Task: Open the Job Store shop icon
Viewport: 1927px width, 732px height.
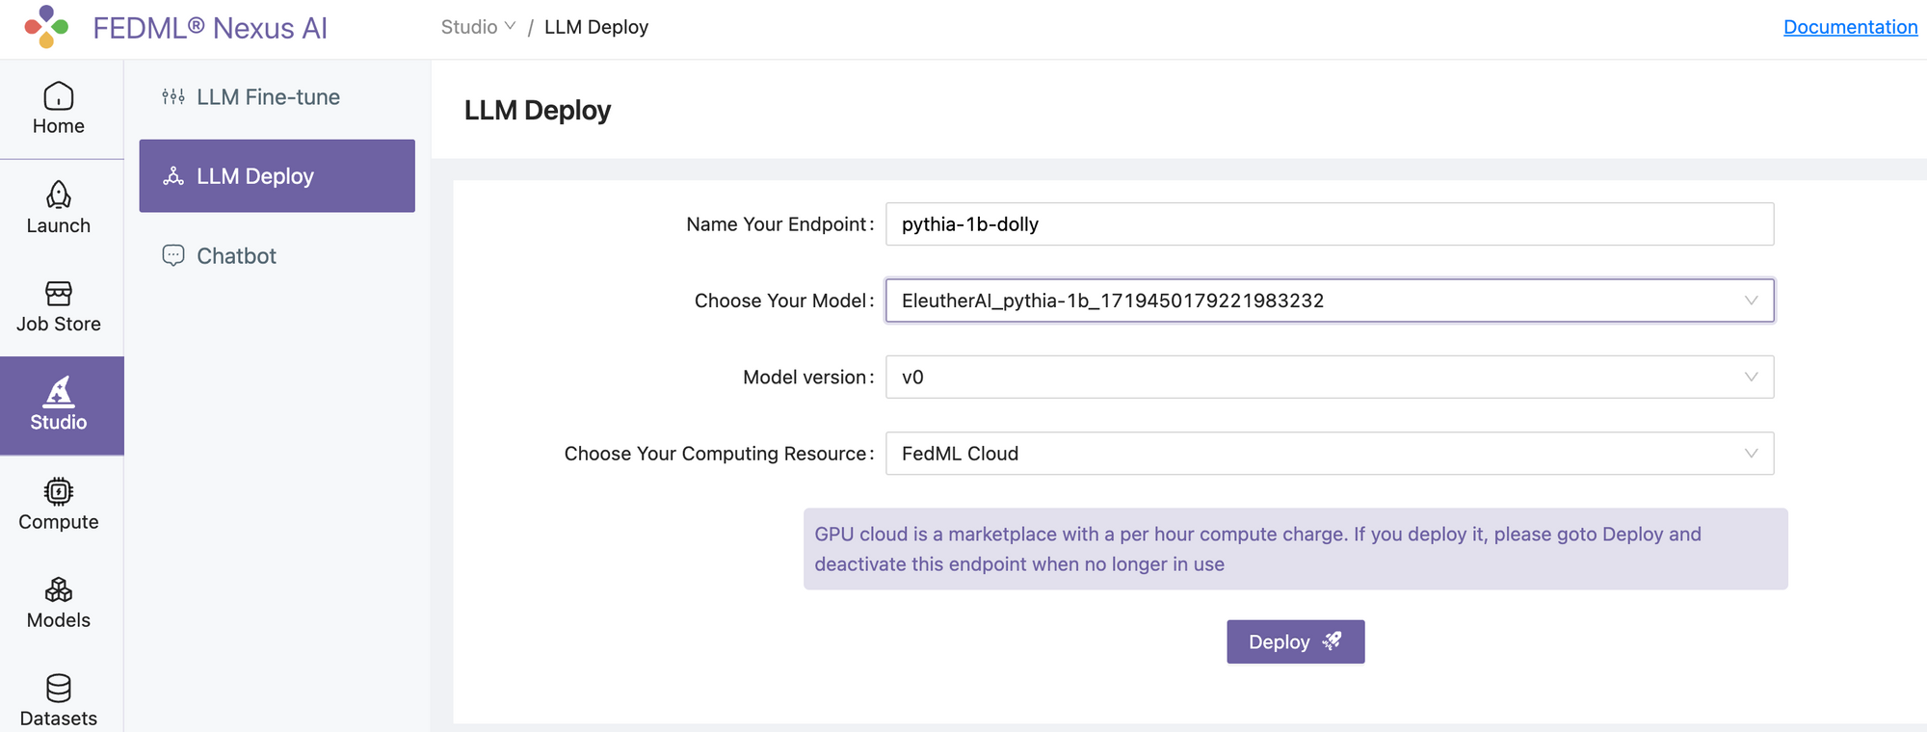Action: 59,293
